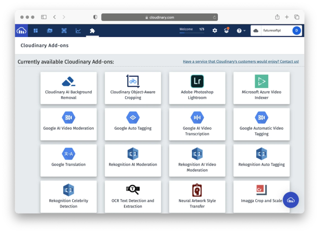Open the Reports chart icon
The height and width of the screenshot is (233, 319).
point(78,30)
